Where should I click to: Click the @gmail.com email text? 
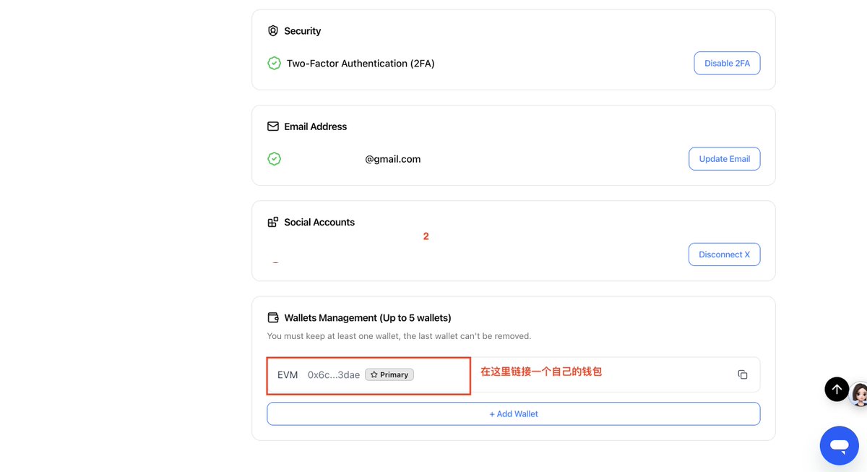coord(393,159)
